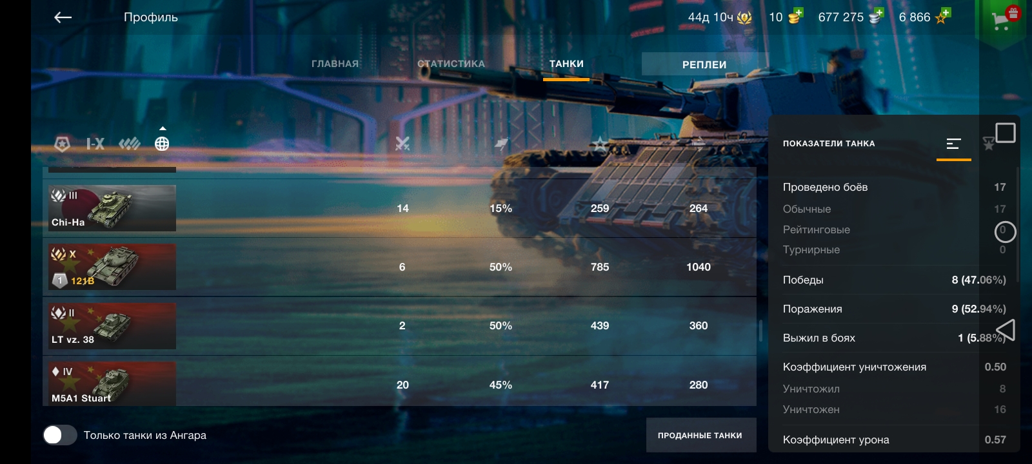The image size is (1032, 464).
Task: Open tank type filter icon
Action: 129,144
